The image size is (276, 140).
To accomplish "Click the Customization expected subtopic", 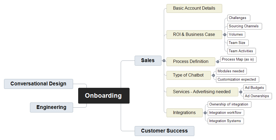I will [x=237, y=80].
